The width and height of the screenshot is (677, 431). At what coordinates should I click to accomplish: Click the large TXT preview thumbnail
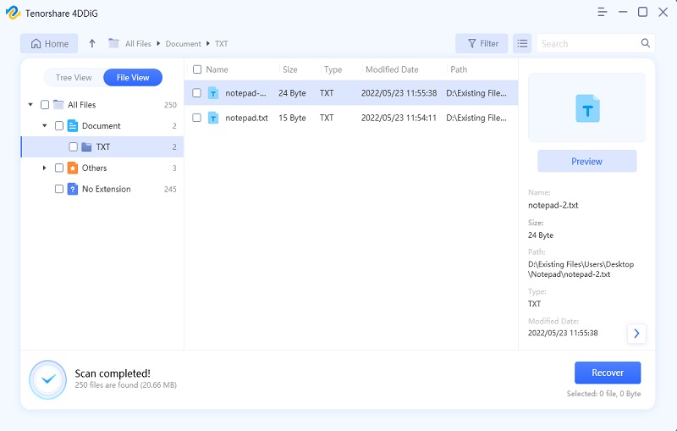pyautogui.click(x=587, y=108)
